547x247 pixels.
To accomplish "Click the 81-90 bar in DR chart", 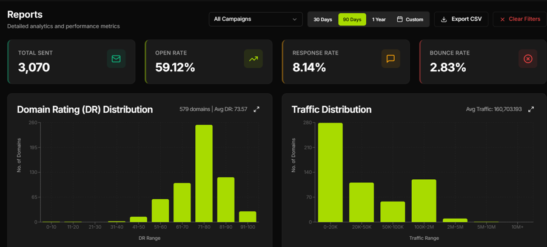I will [x=226, y=200].
